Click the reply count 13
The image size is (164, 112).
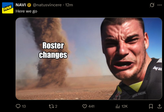tap(24, 106)
